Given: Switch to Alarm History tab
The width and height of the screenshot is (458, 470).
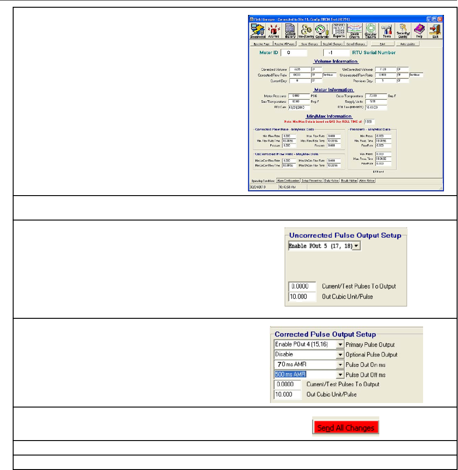Looking at the screenshot, I should pyautogui.click(x=367, y=181).
